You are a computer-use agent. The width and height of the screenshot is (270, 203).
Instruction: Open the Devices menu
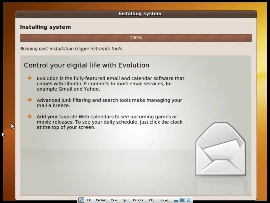(138, 200)
